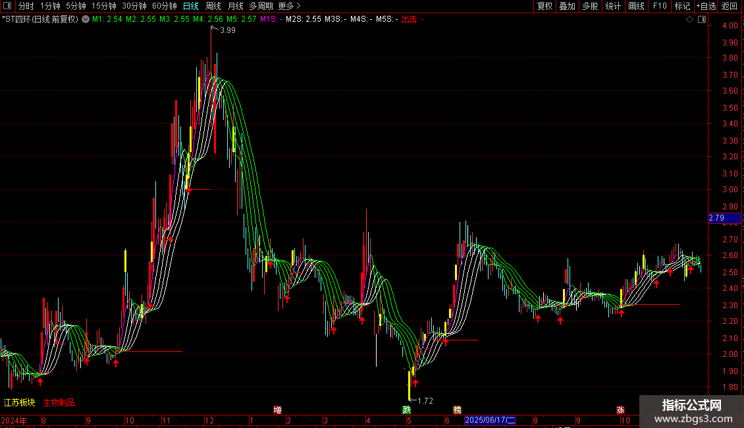Select the 60分钟 period tab
The height and width of the screenshot is (428, 744).
coord(165,6)
